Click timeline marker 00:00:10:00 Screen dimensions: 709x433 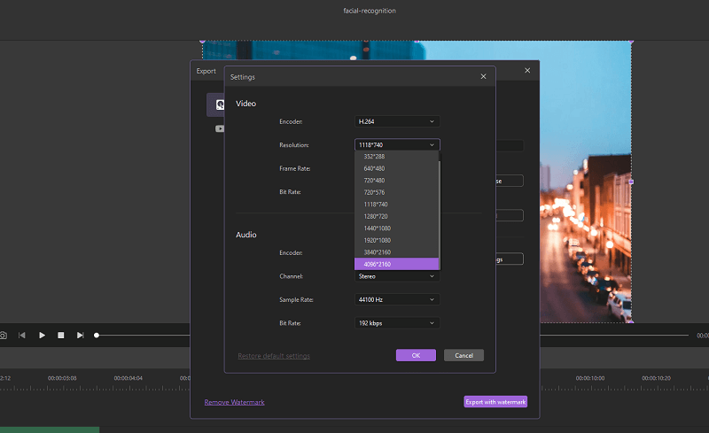590,378
